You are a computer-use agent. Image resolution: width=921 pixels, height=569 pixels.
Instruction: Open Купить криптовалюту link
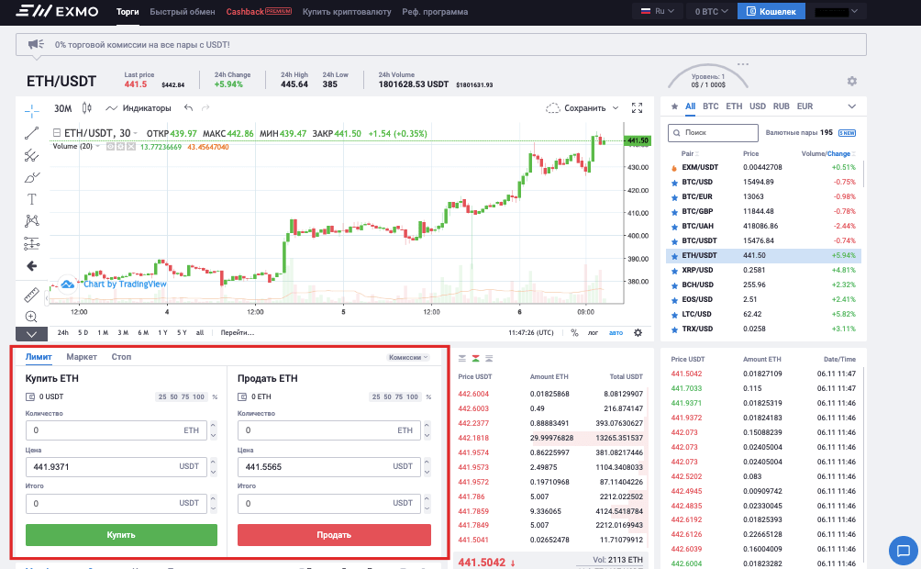[x=347, y=12]
